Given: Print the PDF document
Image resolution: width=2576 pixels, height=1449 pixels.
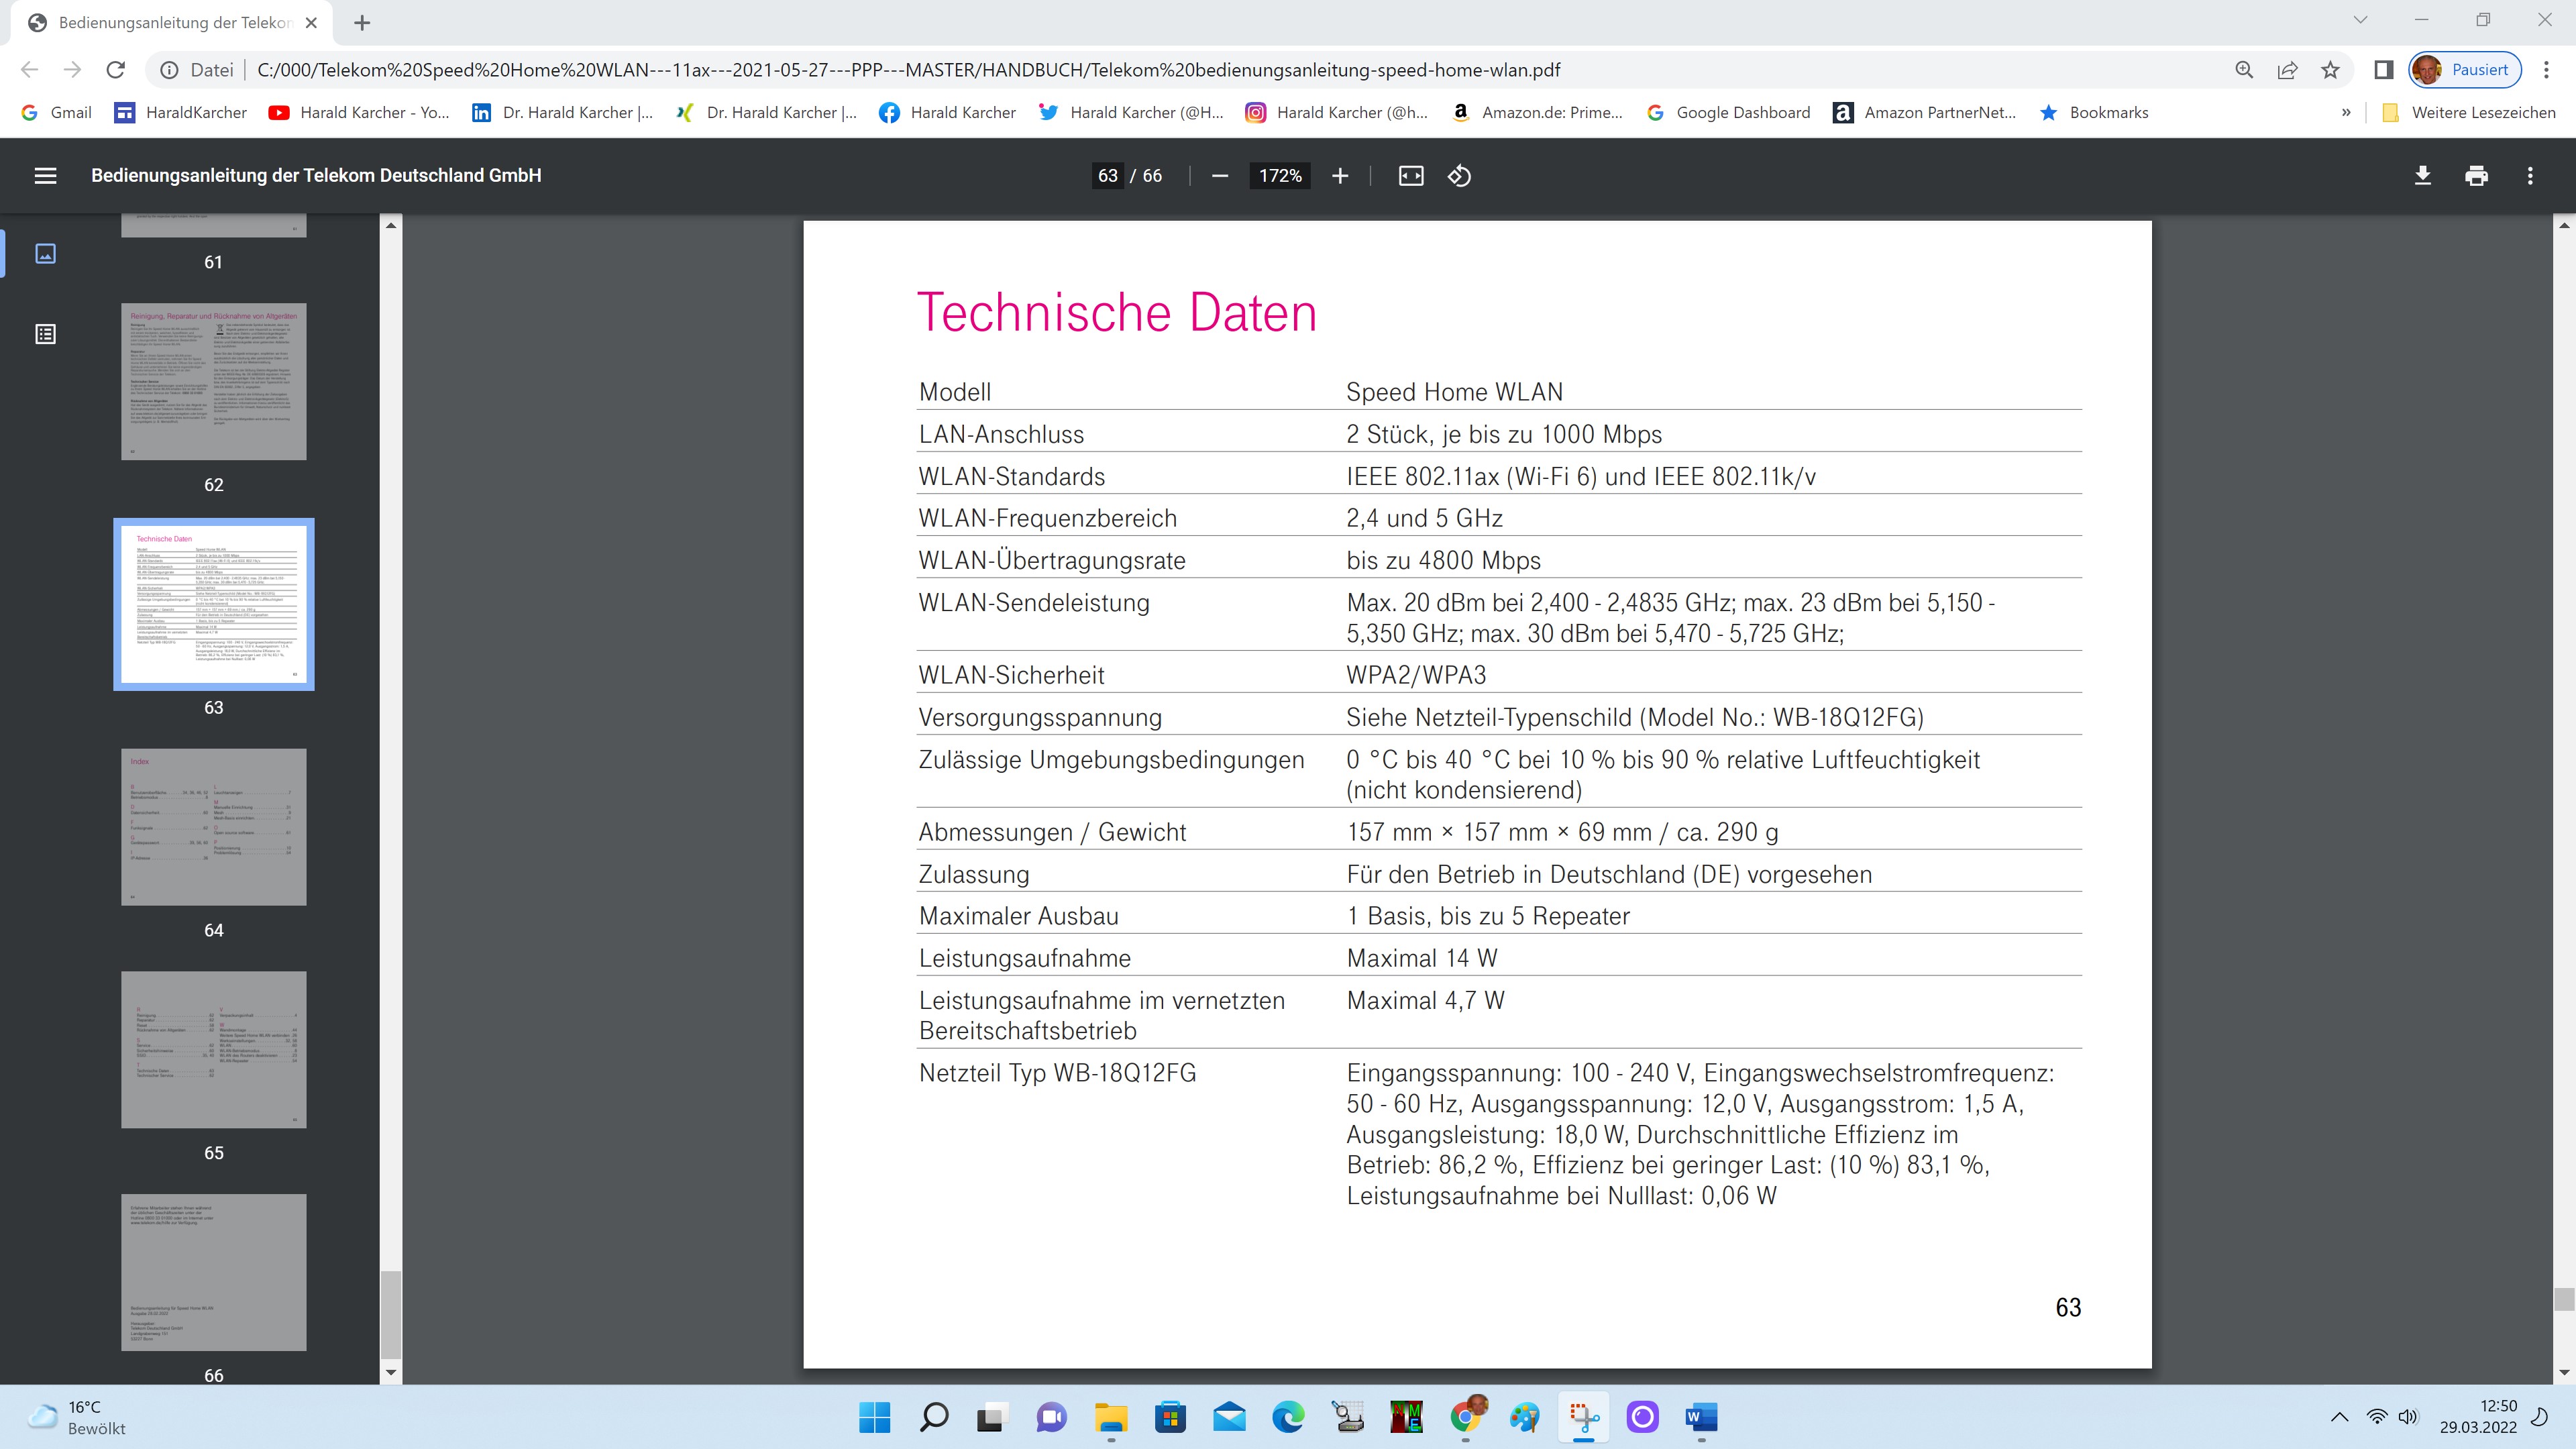Looking at the screenshot, I should tap(2476, 176).
